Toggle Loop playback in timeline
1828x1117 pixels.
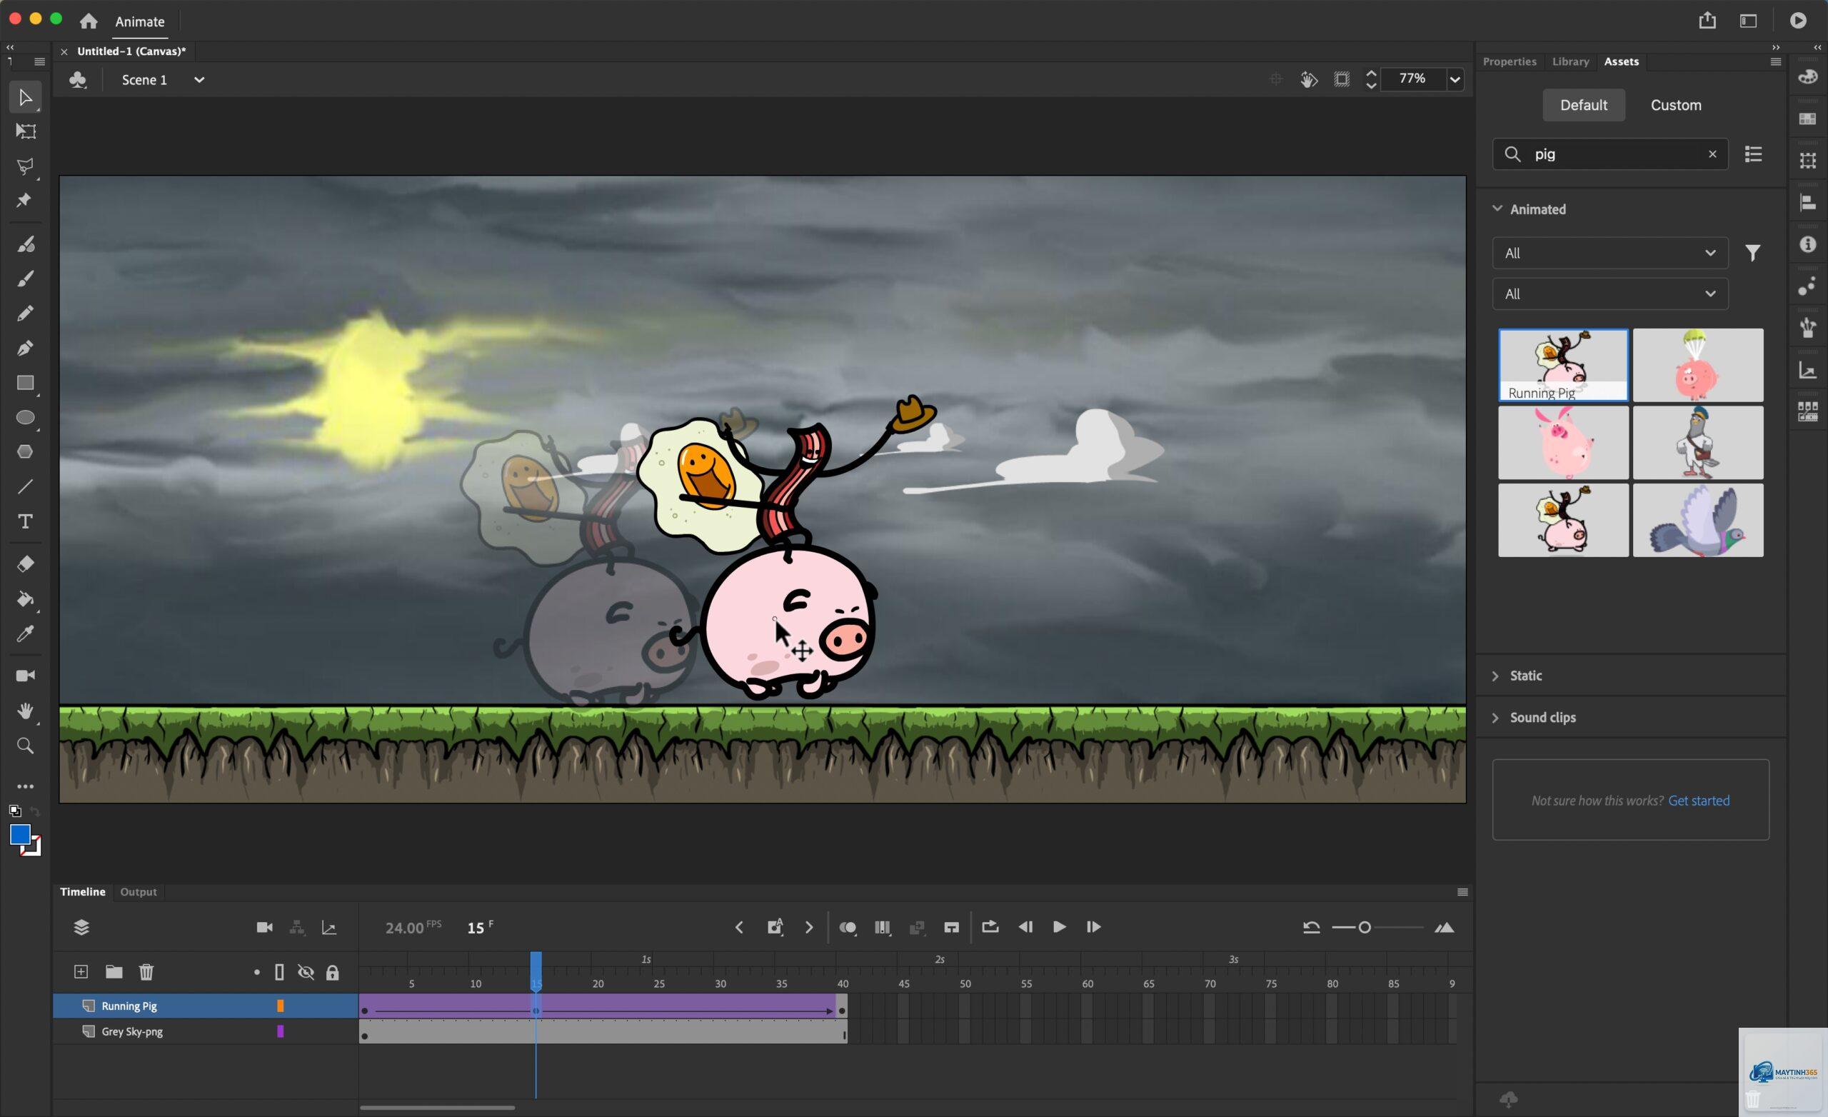point(990,927)
